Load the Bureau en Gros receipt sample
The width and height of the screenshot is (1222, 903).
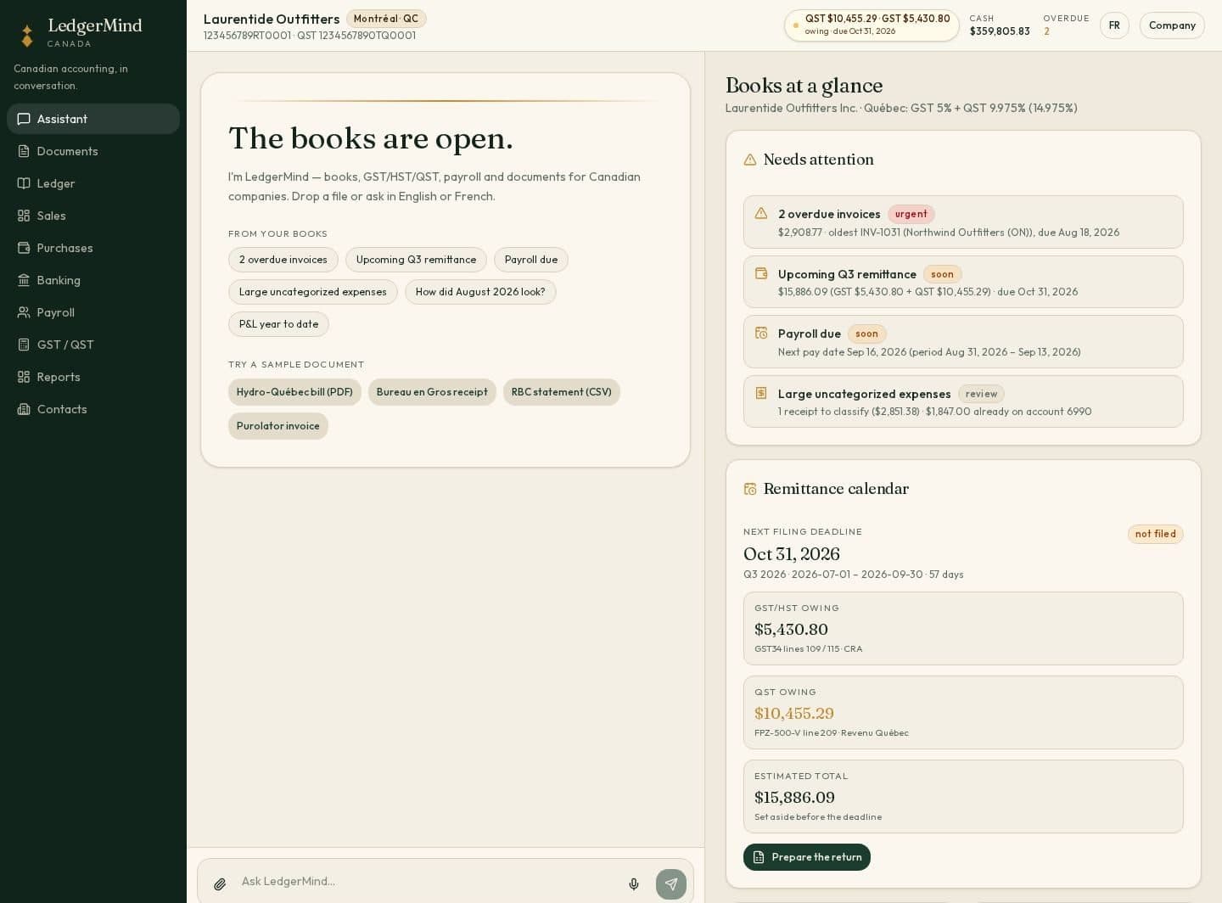(x=432, y=392)
